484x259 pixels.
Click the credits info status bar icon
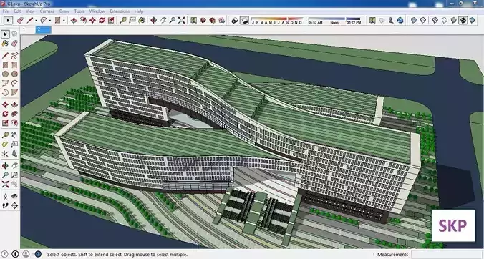coord(16,254)
